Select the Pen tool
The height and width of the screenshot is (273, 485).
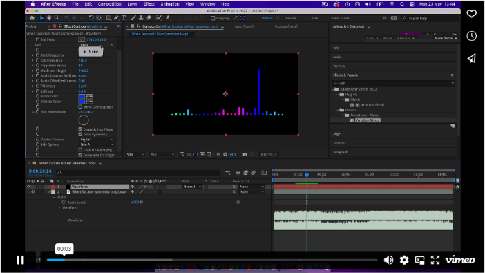[x=116, y=18]
